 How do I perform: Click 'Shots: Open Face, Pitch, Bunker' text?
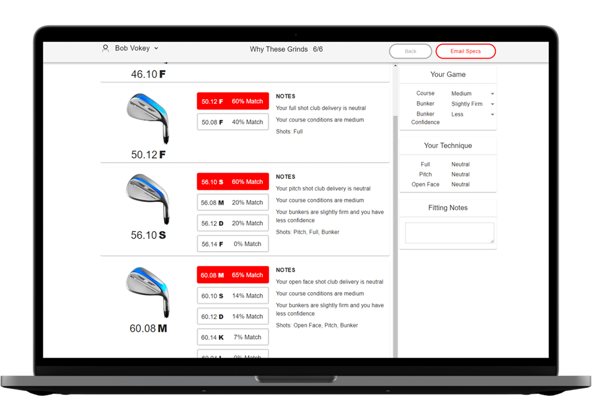317,325
